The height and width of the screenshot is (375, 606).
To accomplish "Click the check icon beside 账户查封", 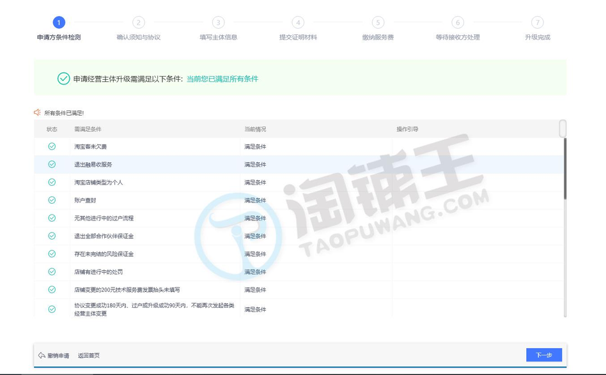I will coord(52,200).
